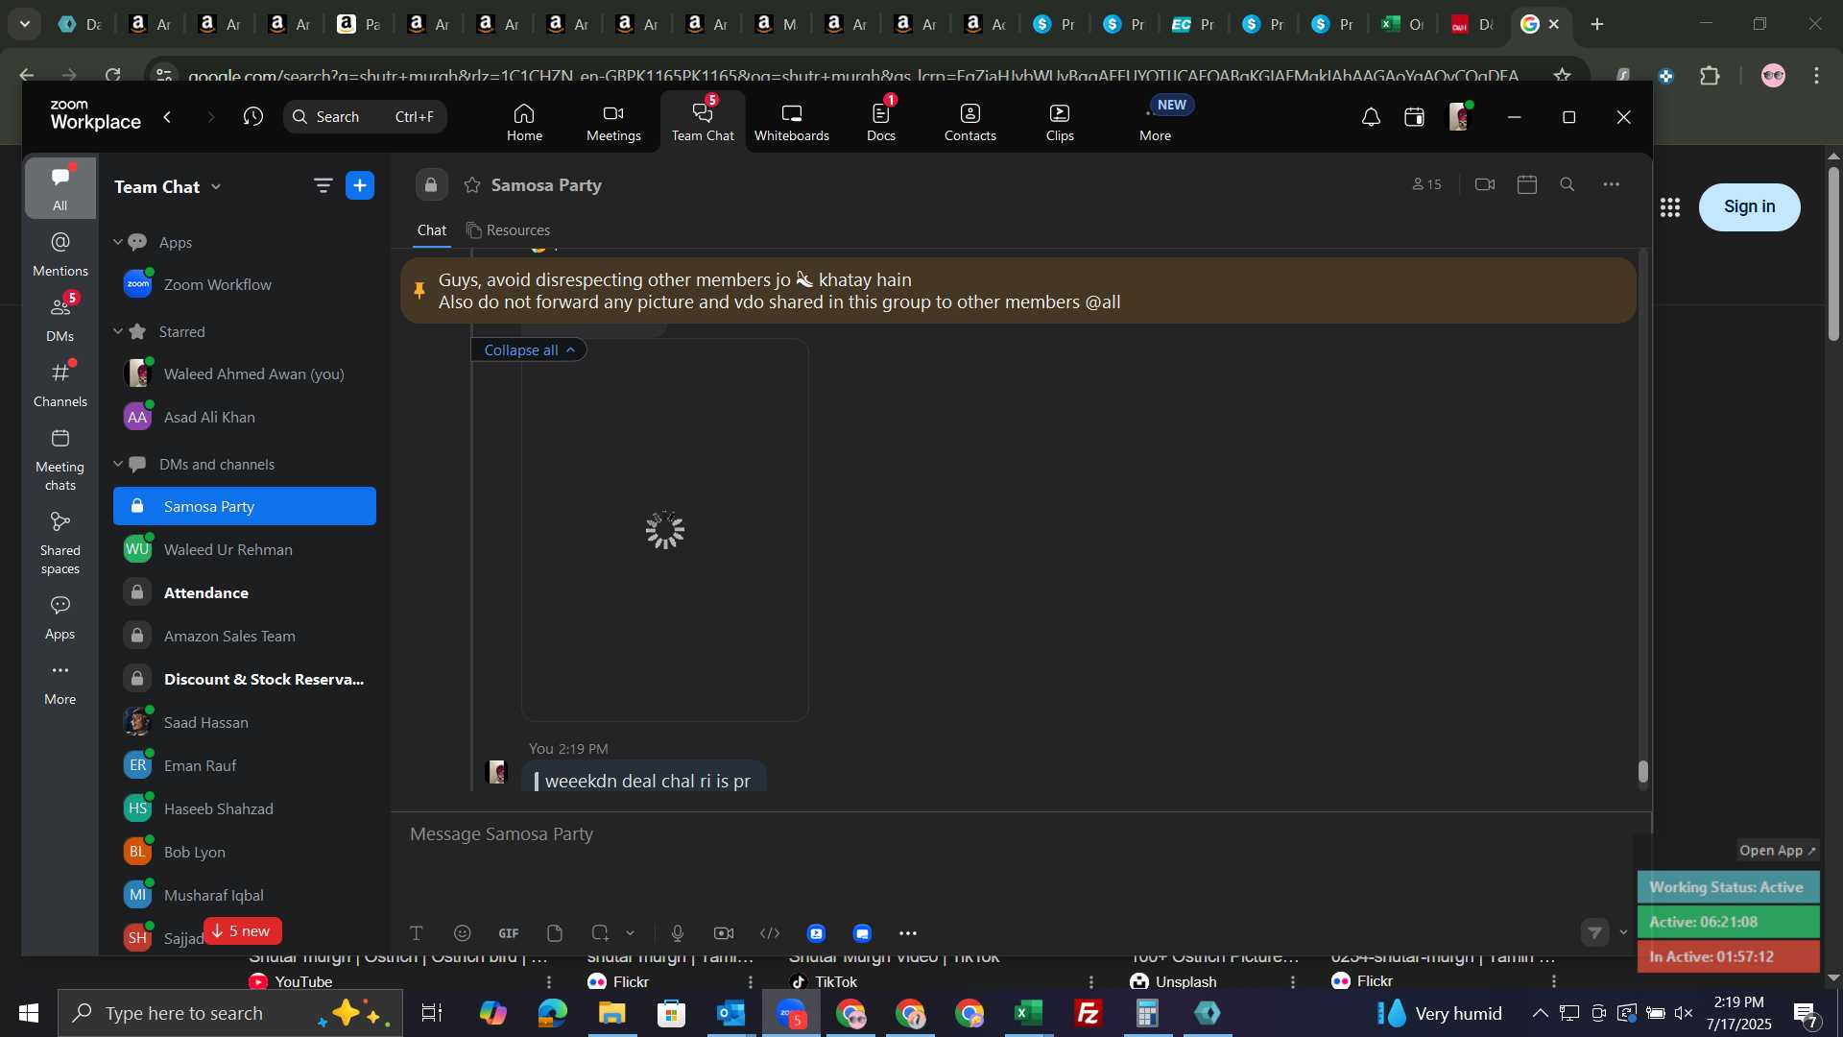This screenshot has height=1037, width=1843.
Task: Record an audio message with microphone icon
Action: pos(678,933)
